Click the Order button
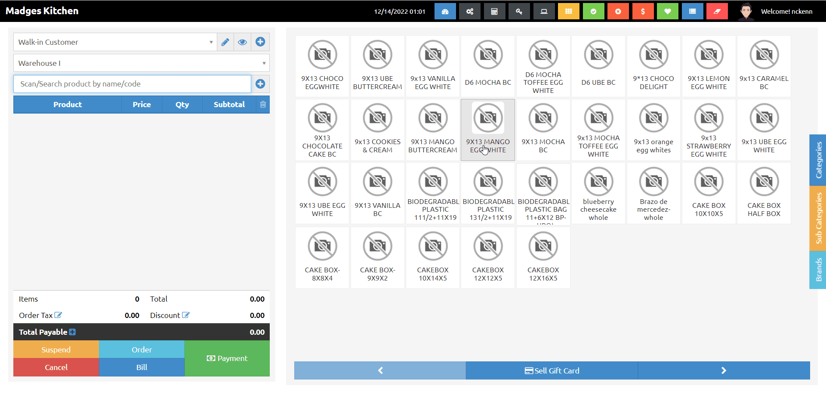The height and width of the screenshot is (401, 826). (142, 349)
